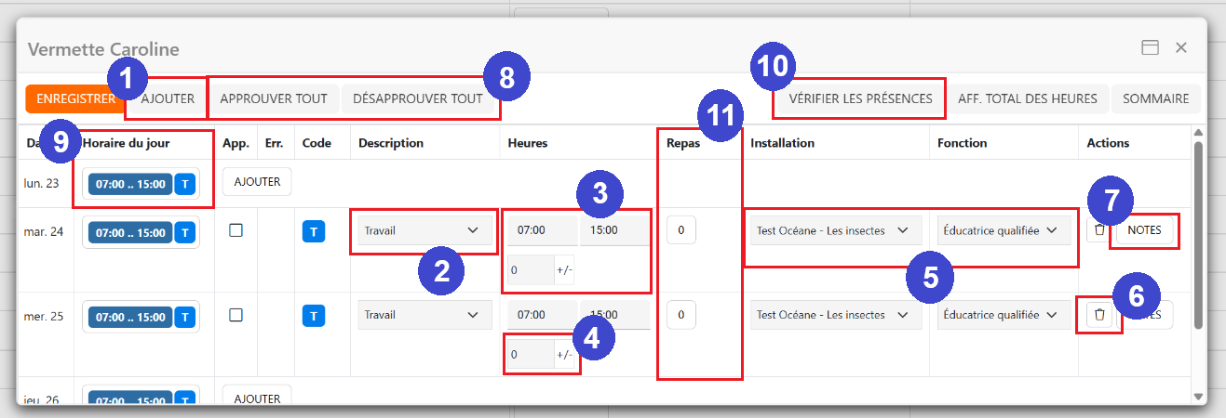Click the trash icon in Tuesday's row
This screenshot has width=1226, height=418.
(1099, 230)
